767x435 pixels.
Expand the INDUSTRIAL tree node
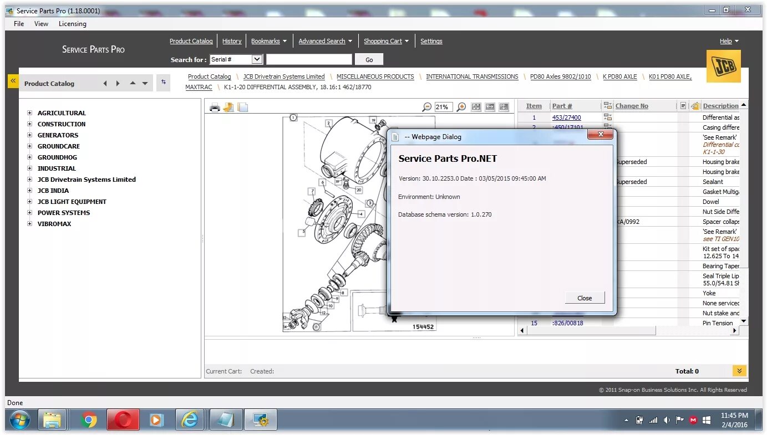coord(30,168)
